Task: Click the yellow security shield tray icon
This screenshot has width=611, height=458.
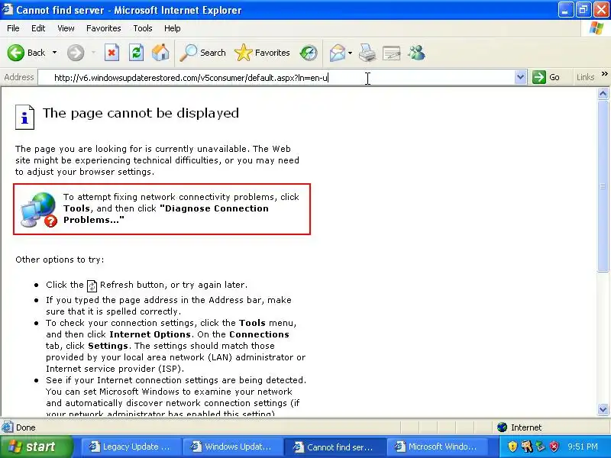Action: 512,447
